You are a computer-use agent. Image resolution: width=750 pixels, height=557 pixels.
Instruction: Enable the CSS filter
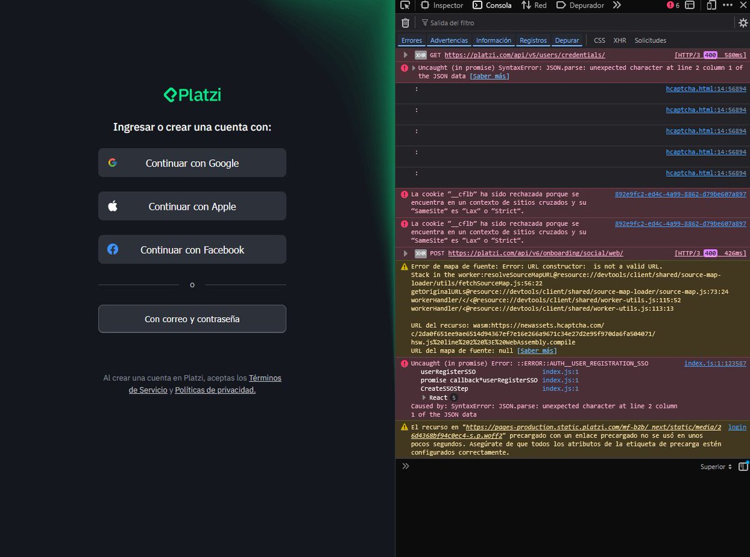(599, 40)
